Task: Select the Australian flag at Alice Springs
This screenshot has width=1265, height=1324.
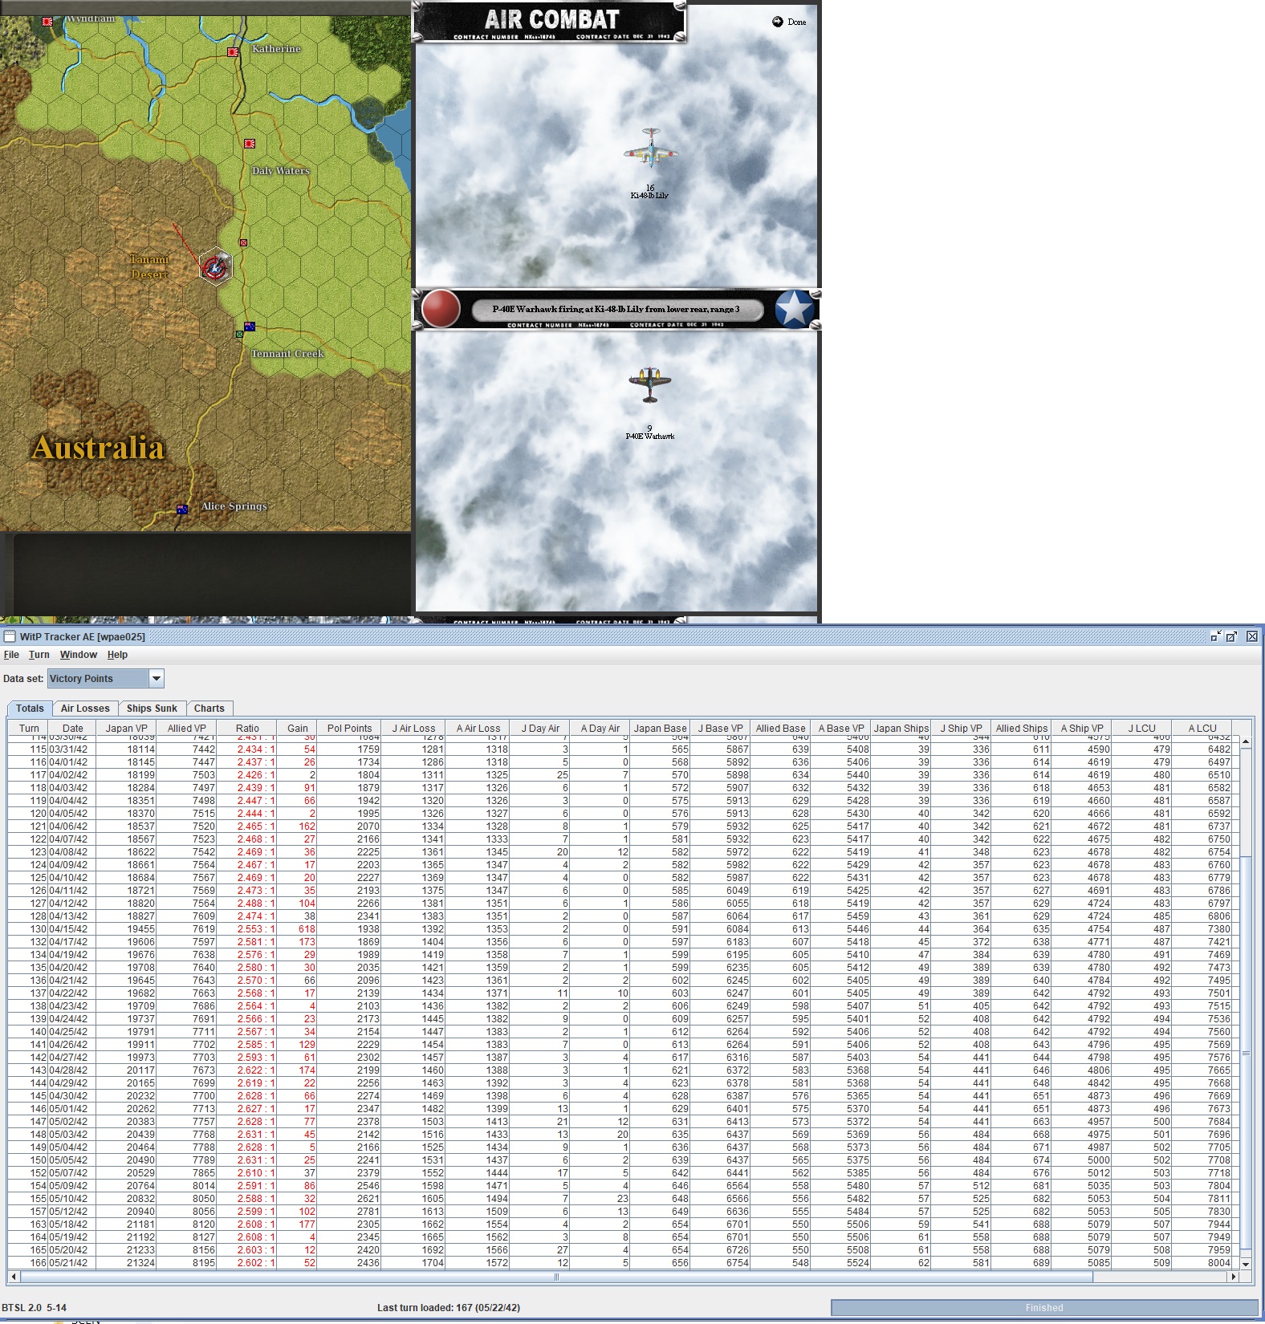Action: tap(182, 510)
